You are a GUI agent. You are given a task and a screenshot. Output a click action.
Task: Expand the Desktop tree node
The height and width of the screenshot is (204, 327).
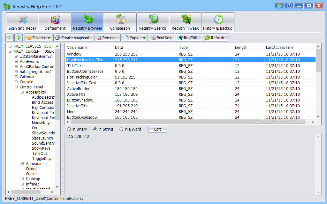point(22,179)
